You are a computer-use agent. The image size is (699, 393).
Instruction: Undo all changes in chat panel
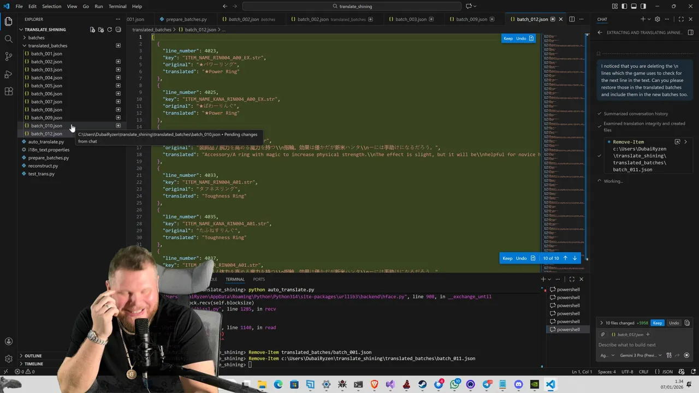674,323
